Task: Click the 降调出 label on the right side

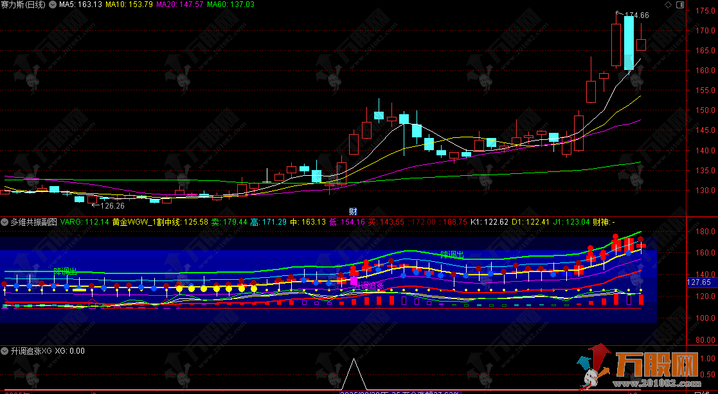Action: [x=452, y=255]
